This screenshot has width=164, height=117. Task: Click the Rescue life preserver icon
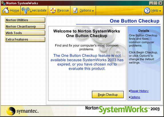pyautogui.click(x=53, y=11)
